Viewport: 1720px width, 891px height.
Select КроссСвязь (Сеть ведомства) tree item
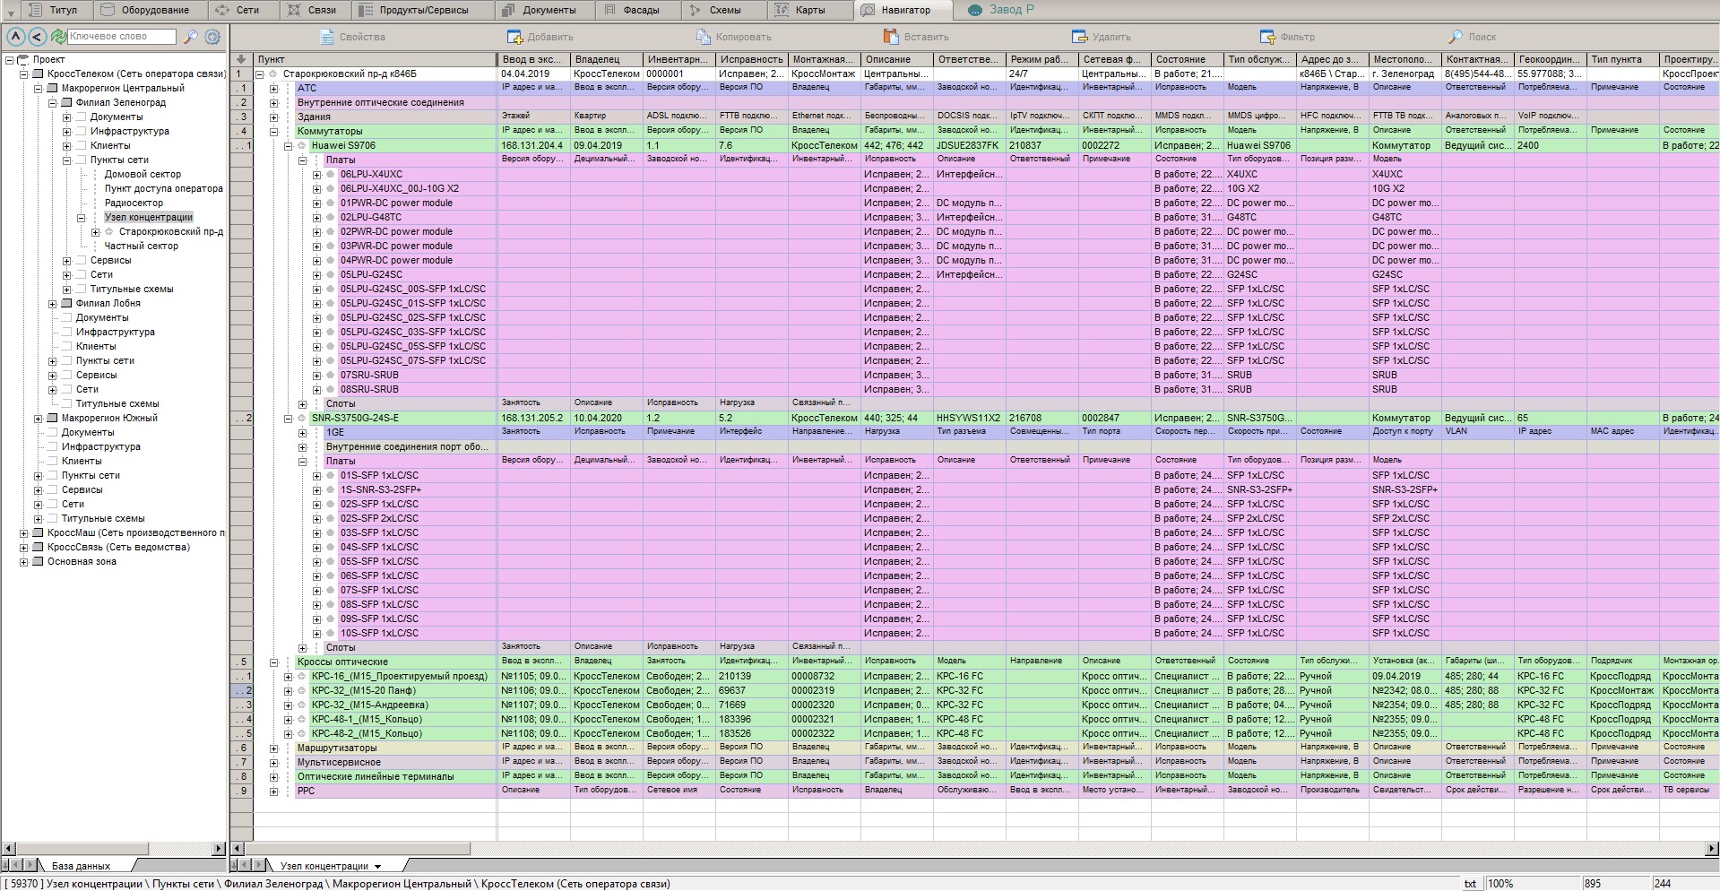118,548
